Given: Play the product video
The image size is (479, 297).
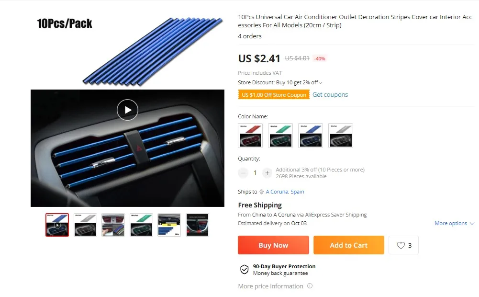Looking at the screenshot, I should 127,110.
